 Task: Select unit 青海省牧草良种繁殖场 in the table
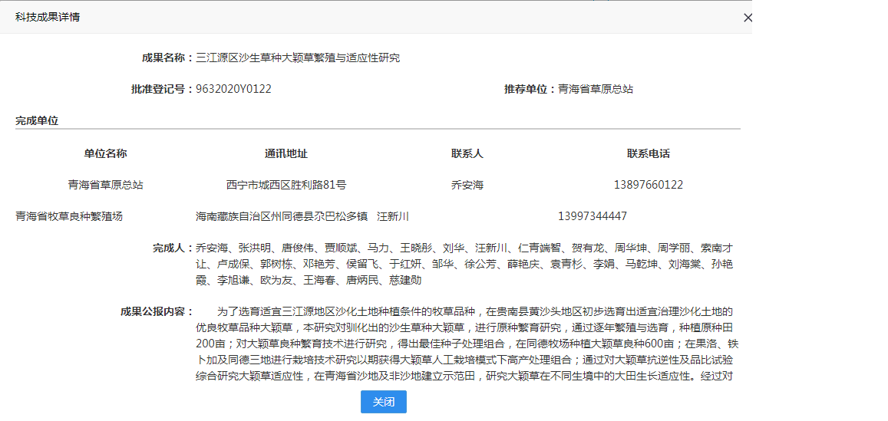[x=69, y=216]
